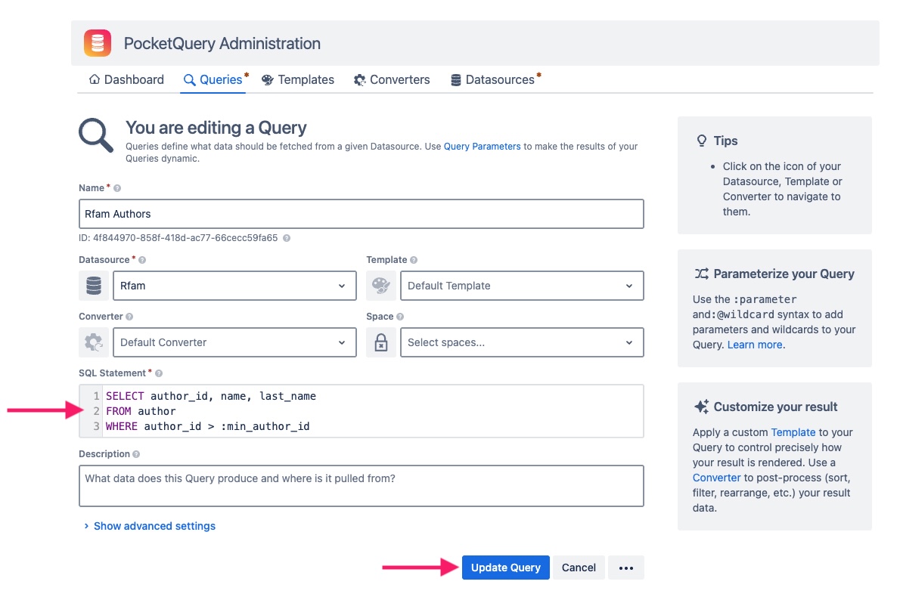Expand Show advanced settings
This screenshot has height=597, width=900.
(154, 526)
